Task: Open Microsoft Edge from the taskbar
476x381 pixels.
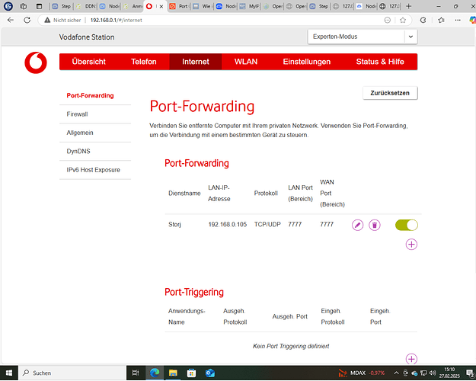Action: tap(153, 373)
